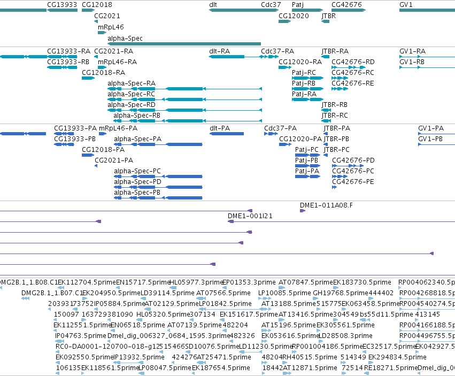
Task: Select the CG42676-RC transcript label
Action: [x=353, y=73]
